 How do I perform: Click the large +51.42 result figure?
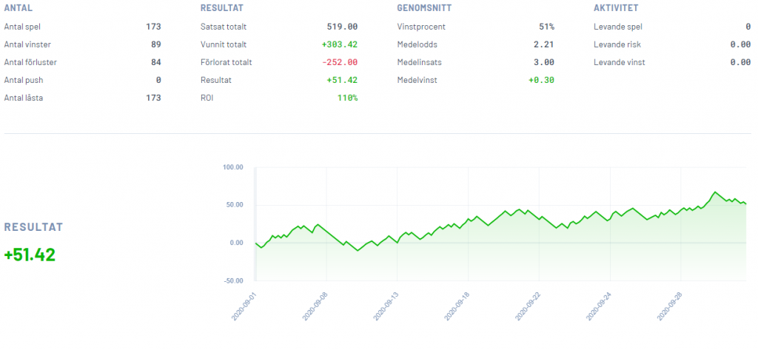click(30, 255)
